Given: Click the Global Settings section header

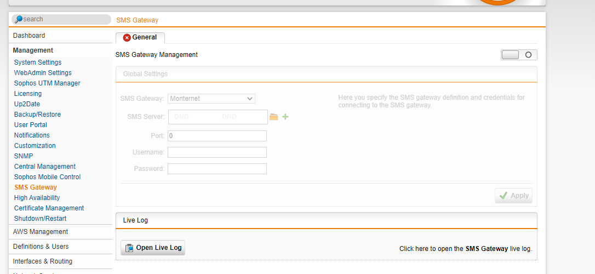Looking at the screenshot, I should (x=327, y=75).
